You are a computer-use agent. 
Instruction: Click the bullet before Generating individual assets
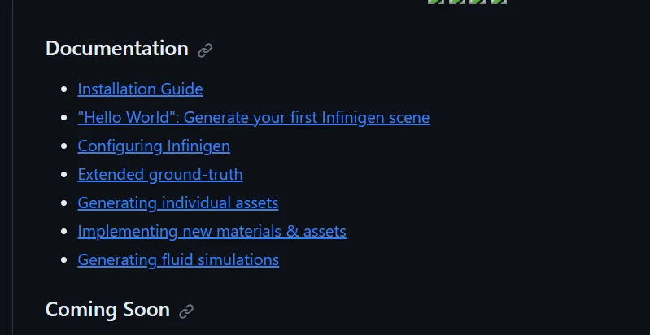coord(65,203)
